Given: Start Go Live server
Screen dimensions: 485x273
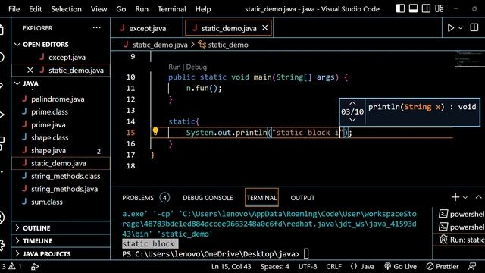Looking at the screenshot, I should 400,266.
